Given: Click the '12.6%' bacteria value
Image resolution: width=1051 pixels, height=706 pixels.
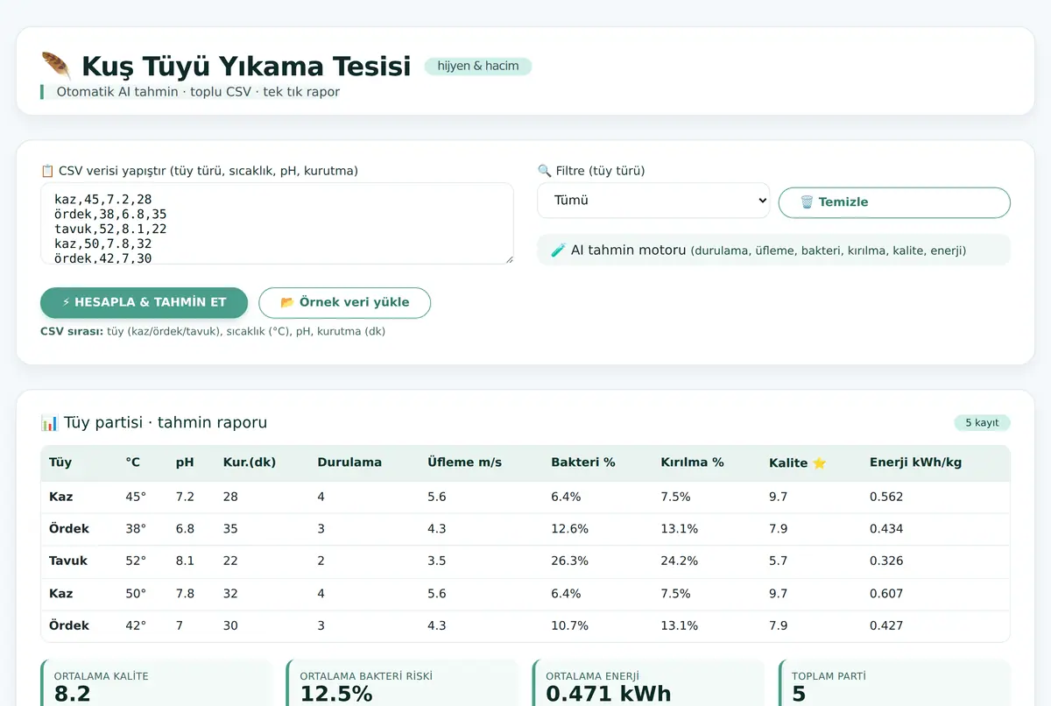Looking at the screenshot, I should pos(569,529).
